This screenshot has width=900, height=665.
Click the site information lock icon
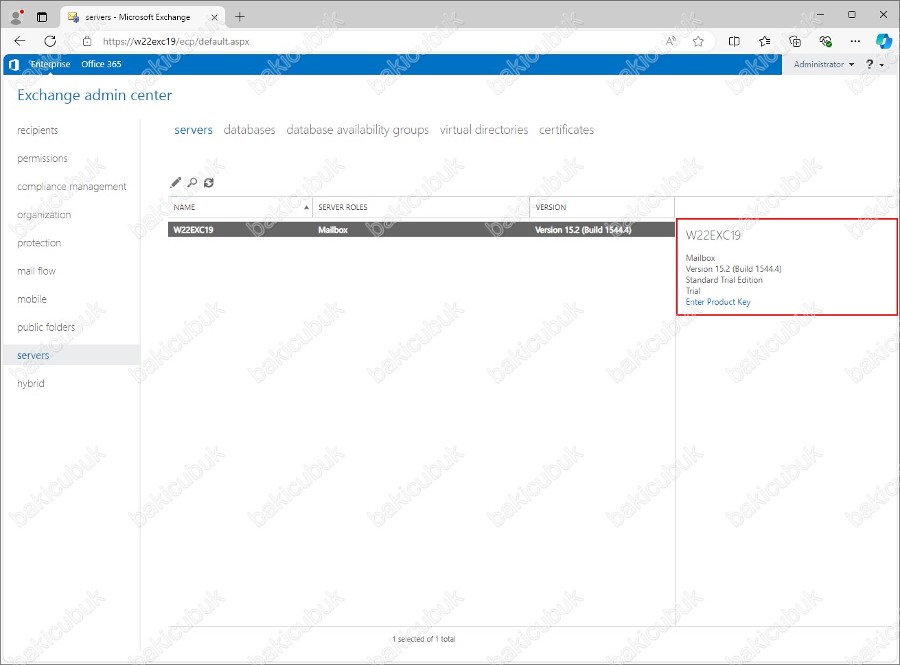[x=86, y=41]
